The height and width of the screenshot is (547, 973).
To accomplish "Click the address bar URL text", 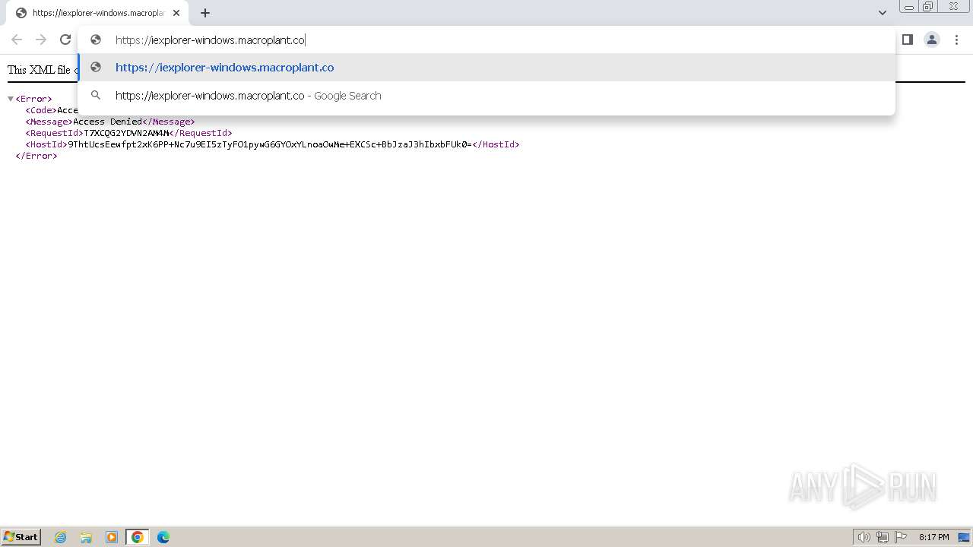I will pyautogui.click(x=210, y=40).
